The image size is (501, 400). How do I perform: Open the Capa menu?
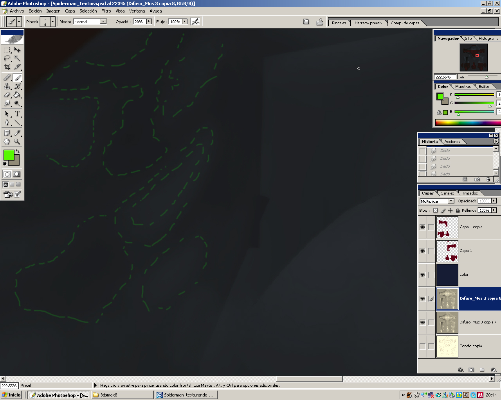[x=70, y=11]
